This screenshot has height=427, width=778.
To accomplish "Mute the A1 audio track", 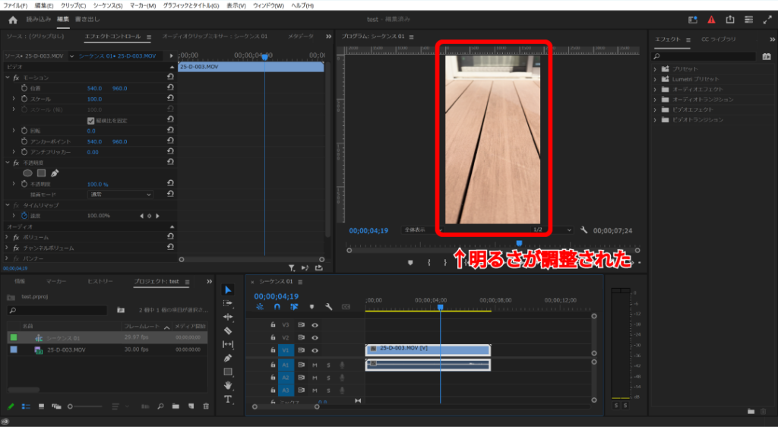I will point(315,365).
